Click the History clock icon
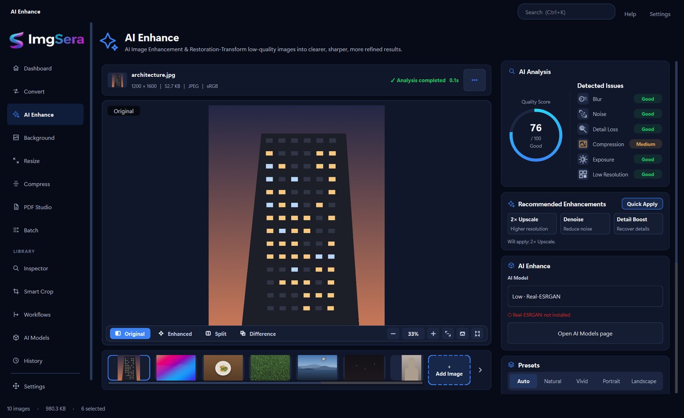The height and width of the screenshot is (418, 684). point(16,361)
